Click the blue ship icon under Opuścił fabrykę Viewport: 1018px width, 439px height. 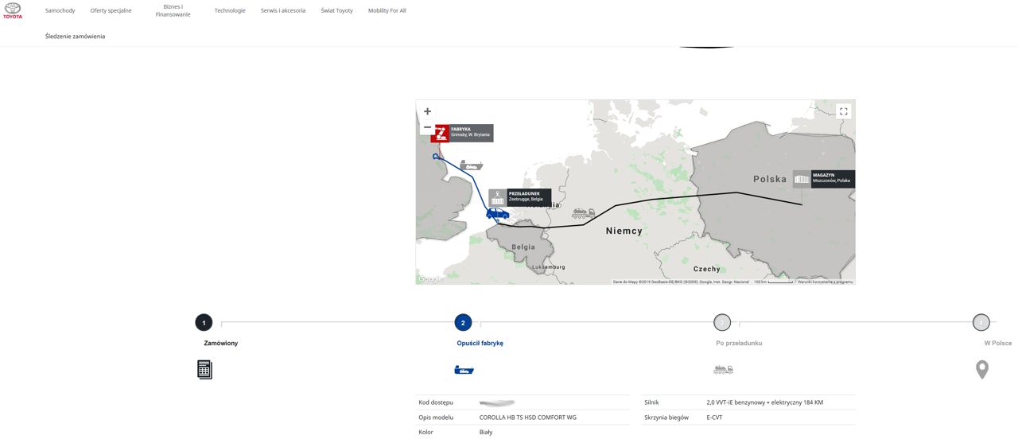pos(464,370)
